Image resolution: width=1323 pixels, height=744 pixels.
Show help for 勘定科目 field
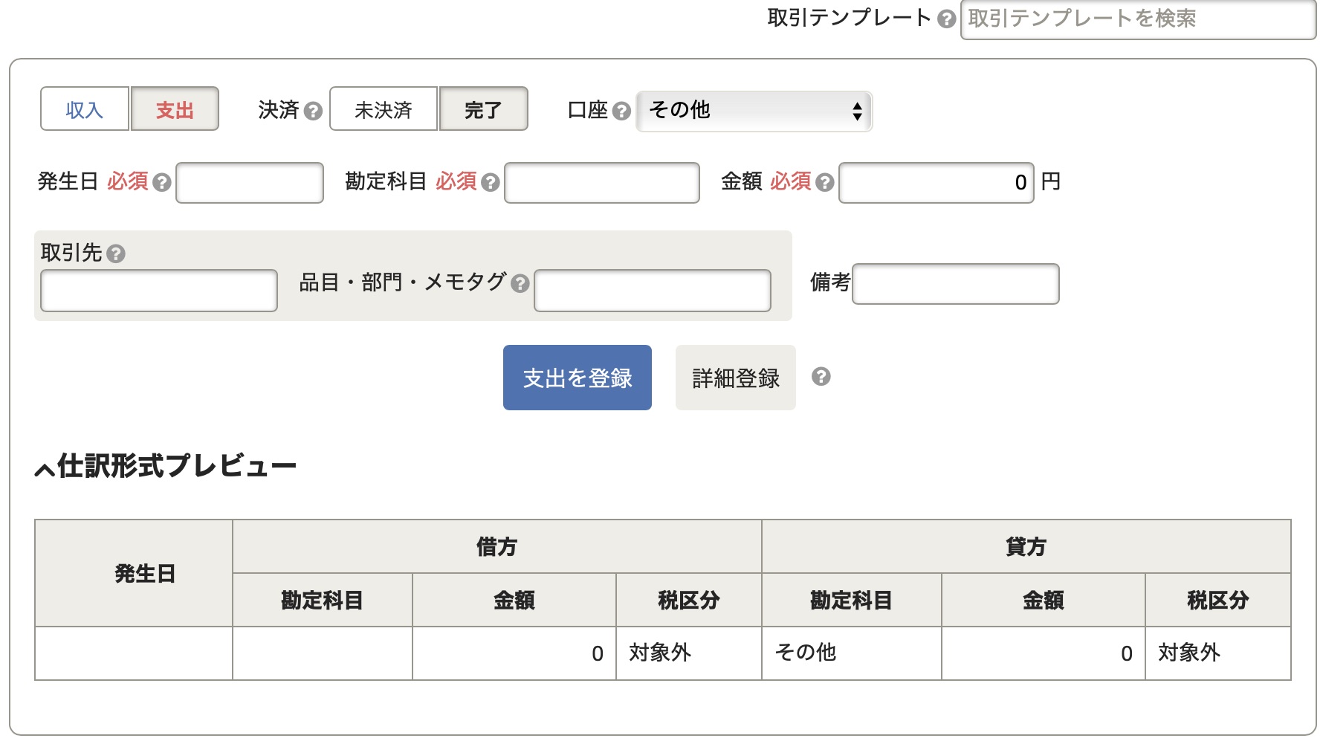click(x=490, y=183)
